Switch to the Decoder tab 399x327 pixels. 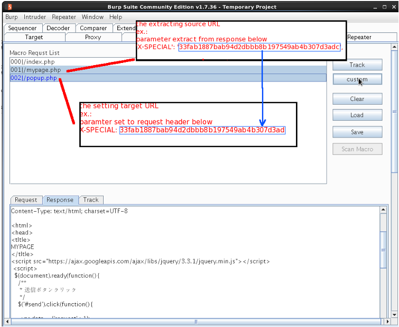coord(58,28)
